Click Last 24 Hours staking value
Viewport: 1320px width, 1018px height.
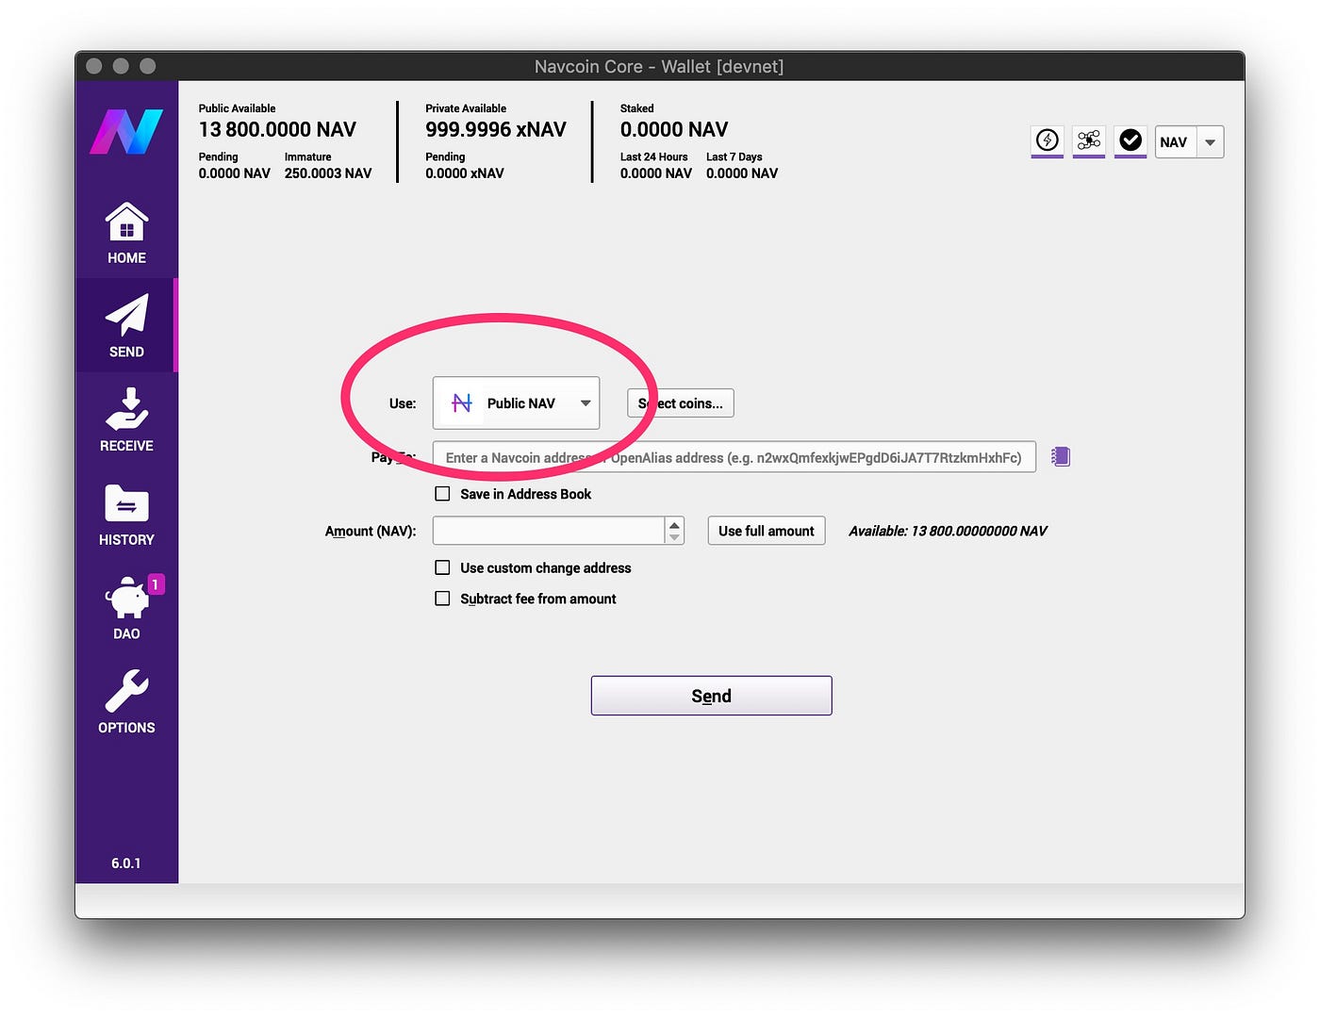pyautogui.click(x=656, y=173)
